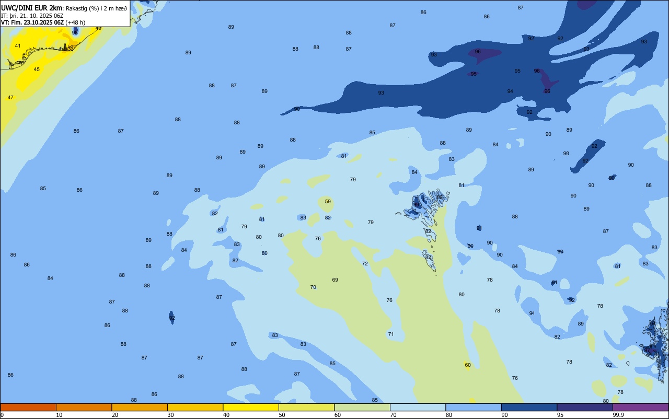Click the orange 10–20 legend swatch

84,407
